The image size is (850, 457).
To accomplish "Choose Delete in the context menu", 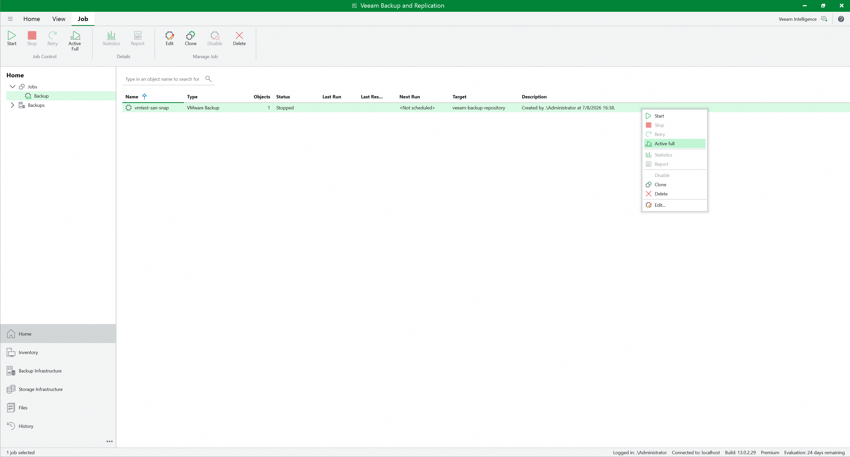I will click(675, 194).
